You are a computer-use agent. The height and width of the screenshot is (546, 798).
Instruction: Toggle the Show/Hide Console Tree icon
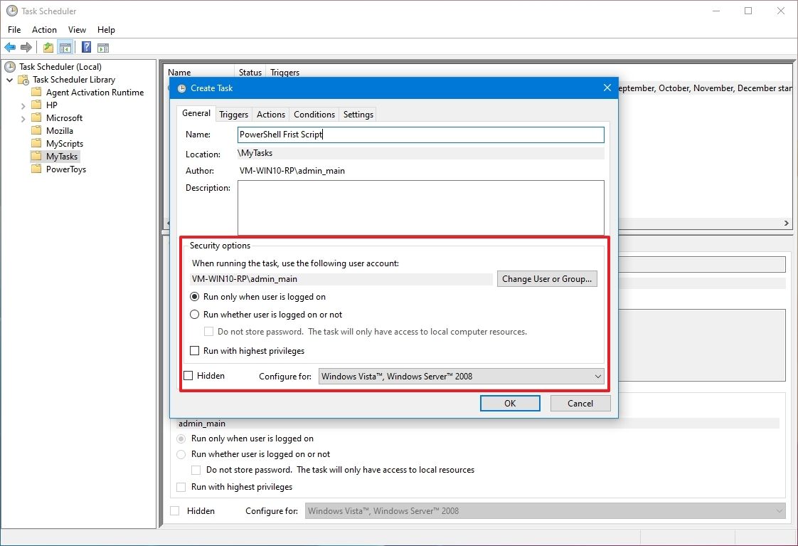(x=65, y=47)
